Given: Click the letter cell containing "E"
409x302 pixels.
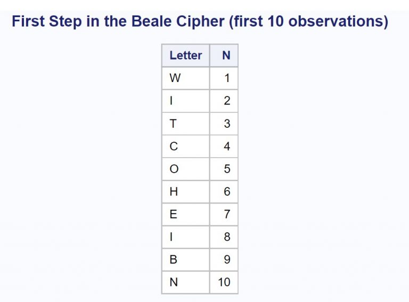Looking at the screenshot, I should (185, 215).
